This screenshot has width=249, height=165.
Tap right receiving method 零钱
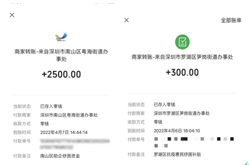click(158, 122)
